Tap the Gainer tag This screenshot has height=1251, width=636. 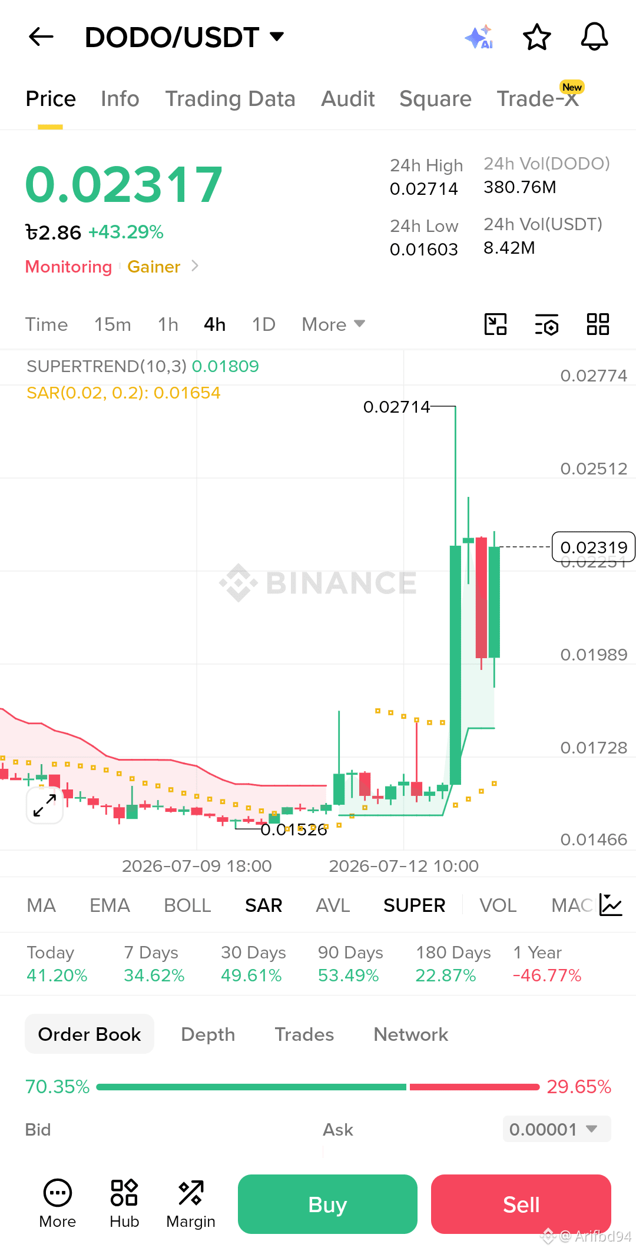pyautogui.click(x=154, y=267)
